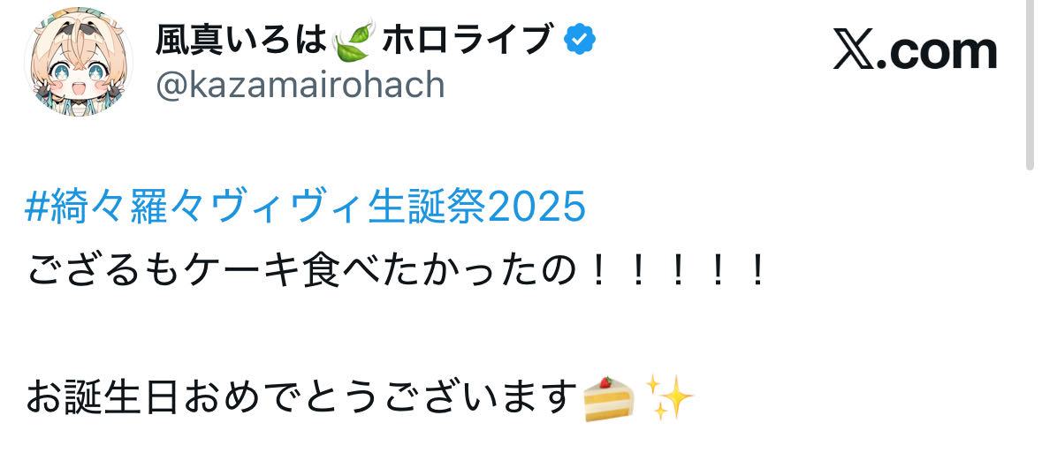Click the ホロライブ text in display name
The width and height of the screenshot is (1042, 468).
468,41
